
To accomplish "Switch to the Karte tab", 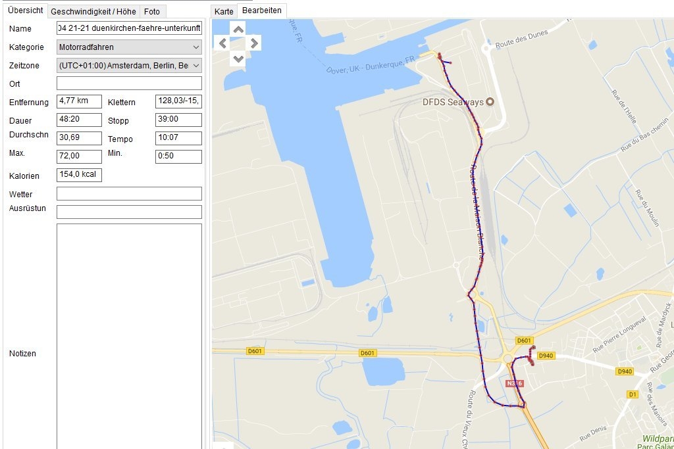I will [224, 11].
